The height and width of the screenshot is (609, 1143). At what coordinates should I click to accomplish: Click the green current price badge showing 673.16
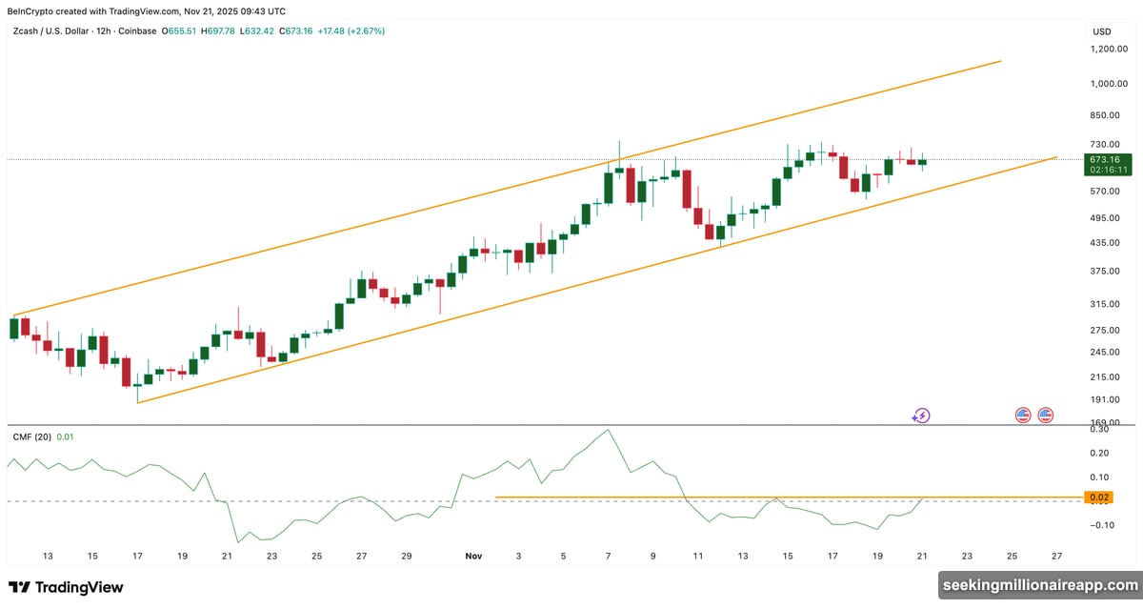(x=1108, y=157)
